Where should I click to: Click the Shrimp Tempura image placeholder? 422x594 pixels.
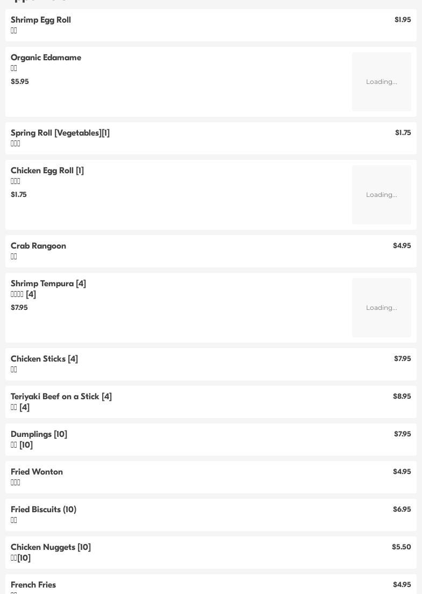point(381,308)
